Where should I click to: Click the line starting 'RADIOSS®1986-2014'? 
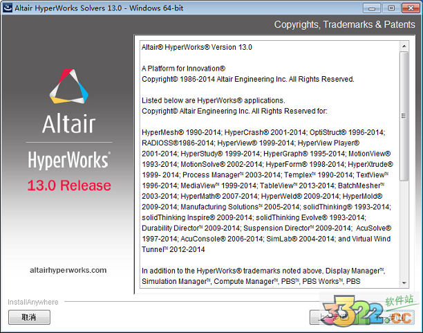[x=251, y=143]
